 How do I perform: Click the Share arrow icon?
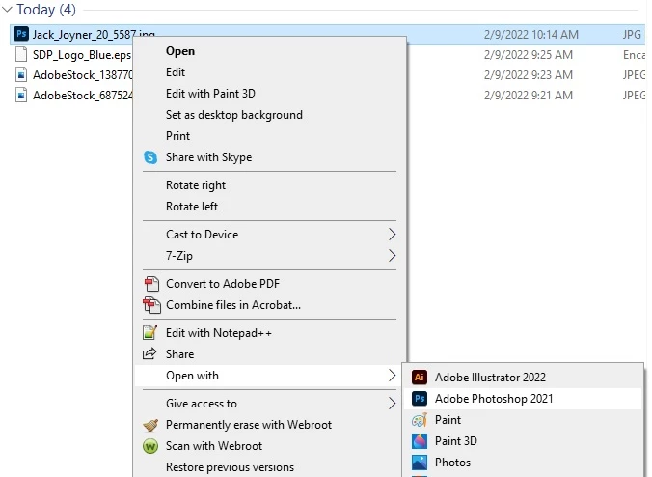149,353
